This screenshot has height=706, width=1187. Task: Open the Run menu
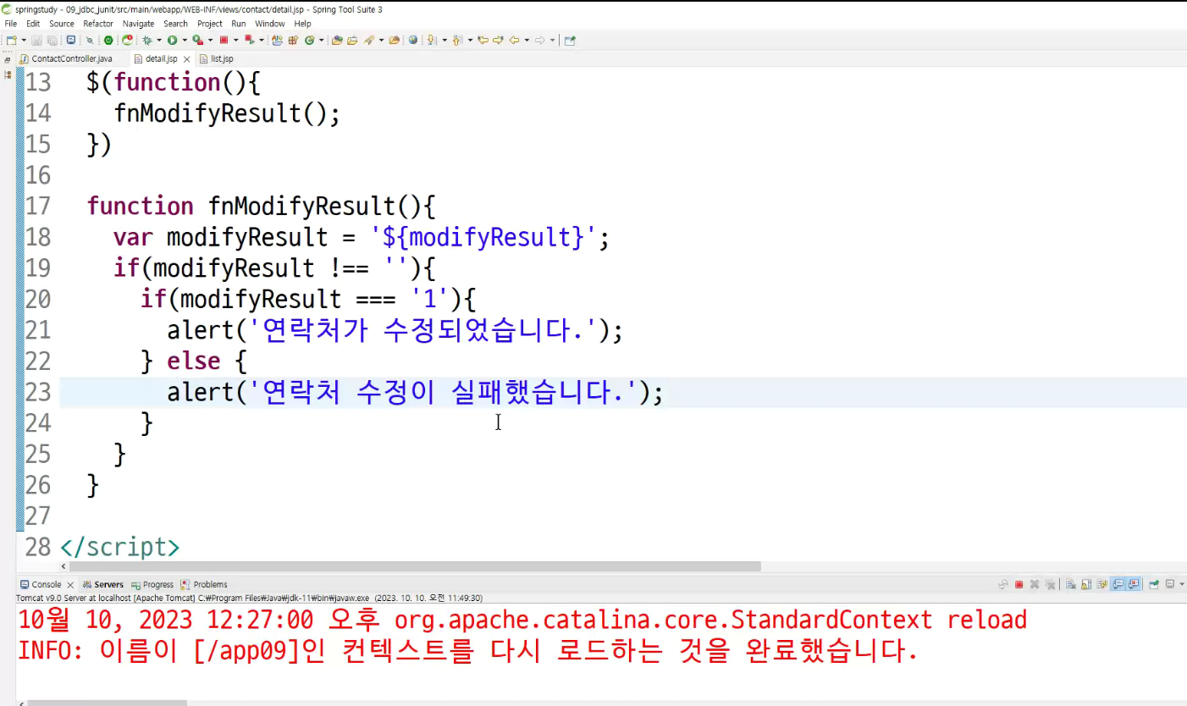pos(239,24)
